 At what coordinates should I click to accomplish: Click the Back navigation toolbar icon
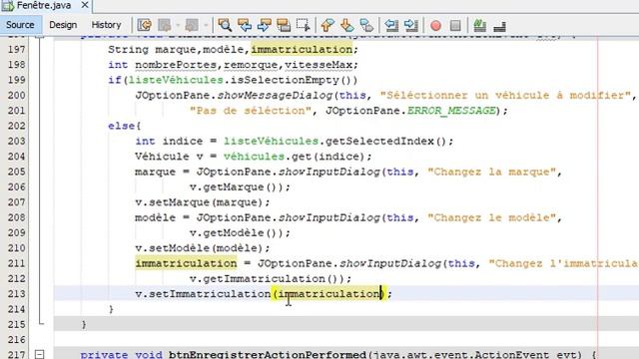165,25
